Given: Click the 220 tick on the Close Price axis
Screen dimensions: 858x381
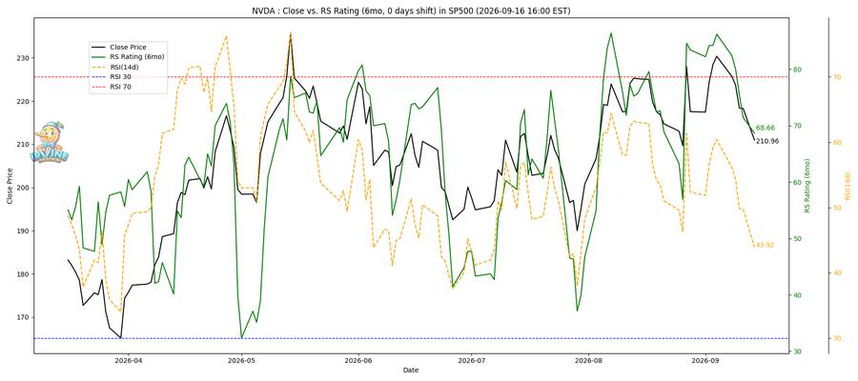Looking at the screenshot, I should point(24,101).
